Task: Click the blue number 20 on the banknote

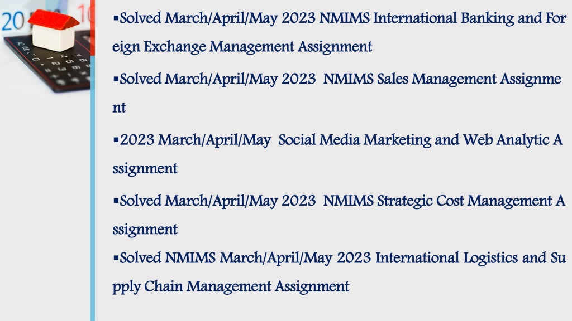Action: 13,21
